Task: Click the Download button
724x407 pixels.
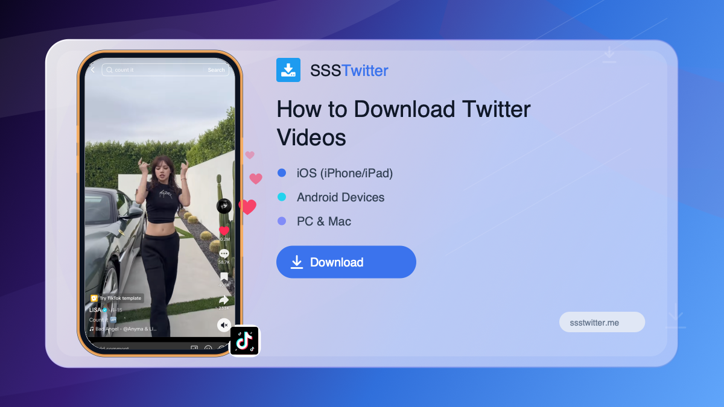Action: point(346,262)
